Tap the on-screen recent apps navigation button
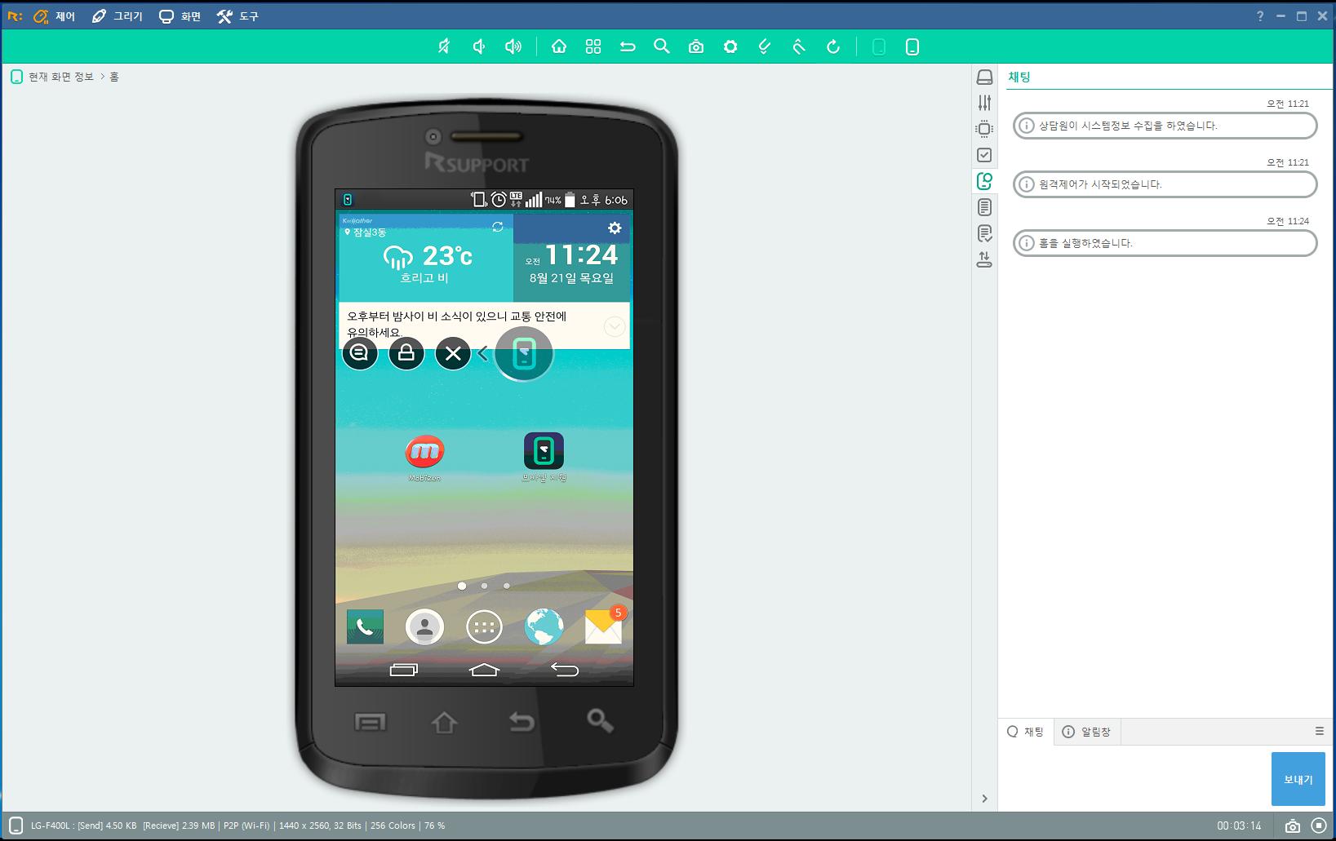The image size is (1336, 841). tap(404, 670)
